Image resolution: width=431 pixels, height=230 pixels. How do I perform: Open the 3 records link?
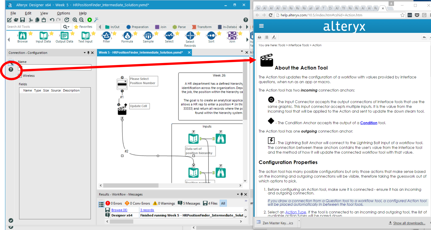[x=147, y=210]
